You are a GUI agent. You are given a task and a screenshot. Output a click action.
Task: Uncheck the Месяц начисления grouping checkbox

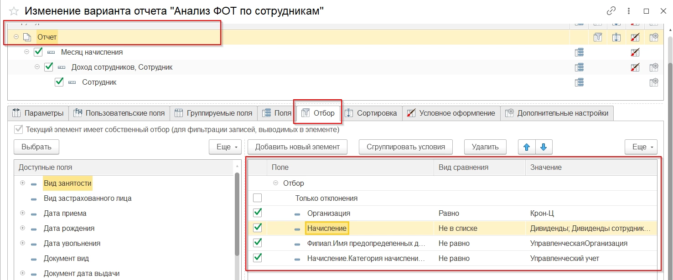[x=38, y=52]
